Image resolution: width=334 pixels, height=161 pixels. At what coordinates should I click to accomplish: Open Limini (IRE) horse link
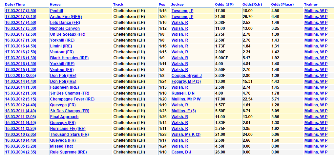61,46
